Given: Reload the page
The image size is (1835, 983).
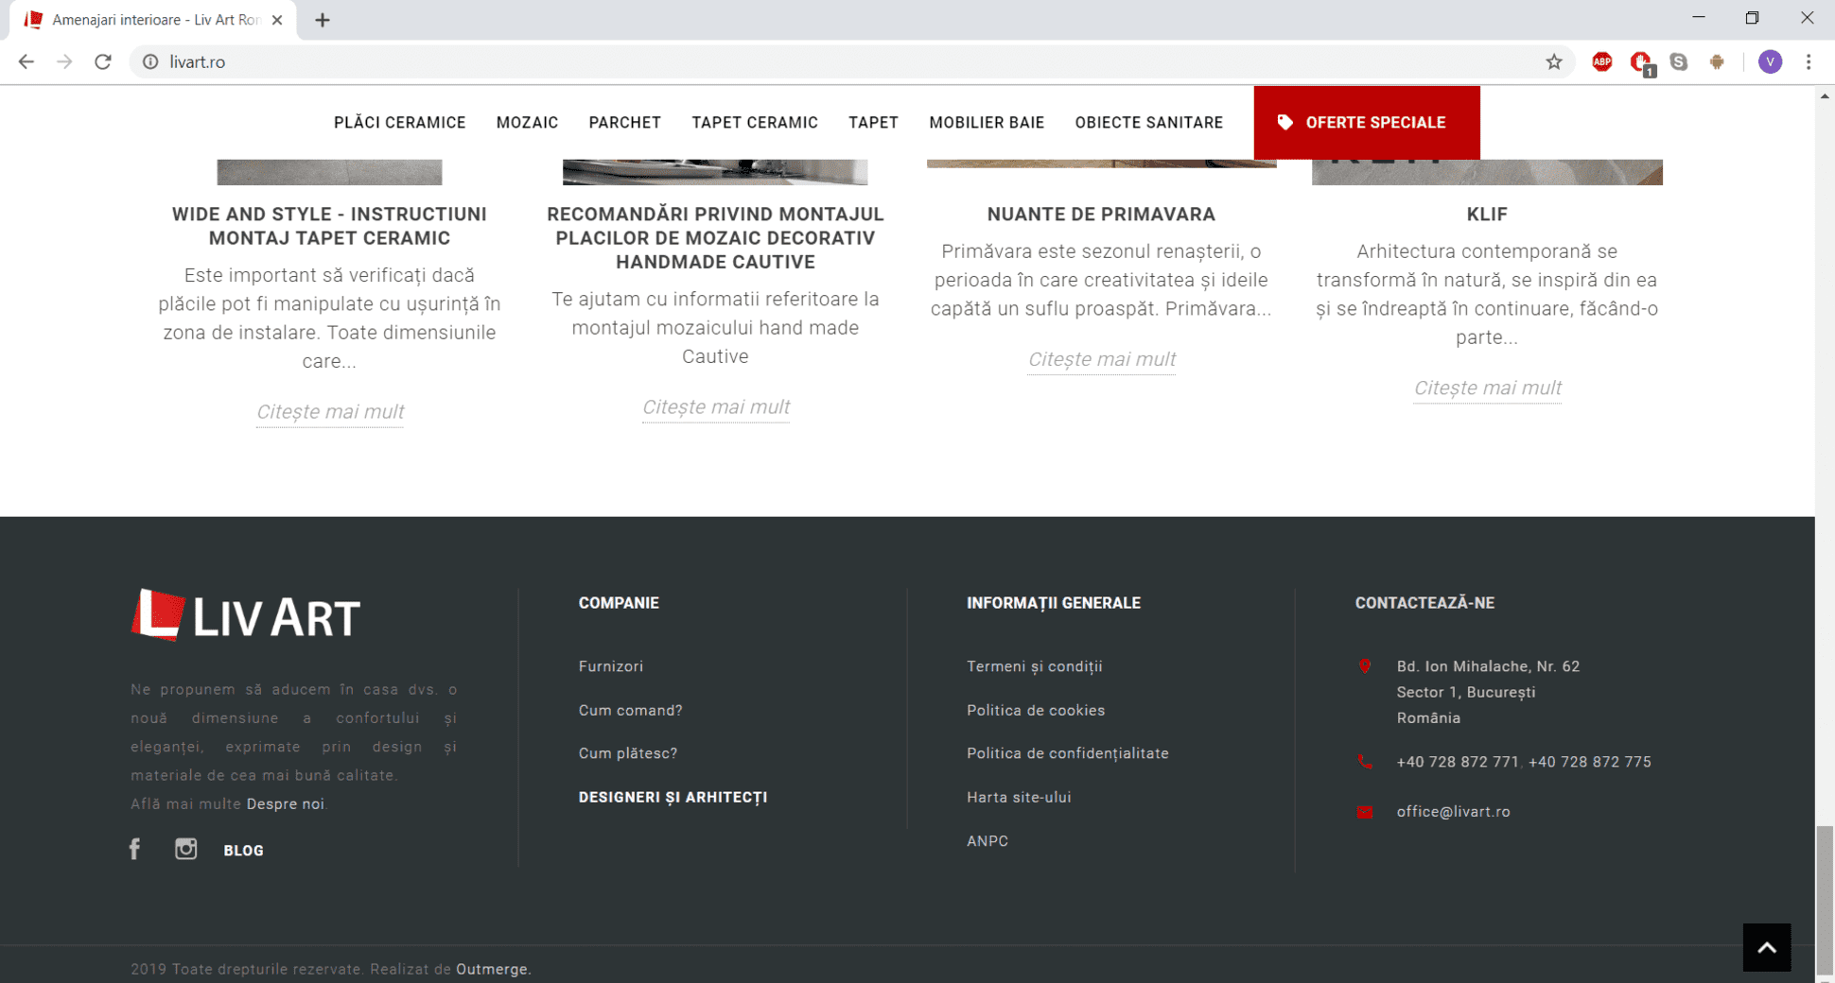Looking at the screenshot, I should (103, 62).
